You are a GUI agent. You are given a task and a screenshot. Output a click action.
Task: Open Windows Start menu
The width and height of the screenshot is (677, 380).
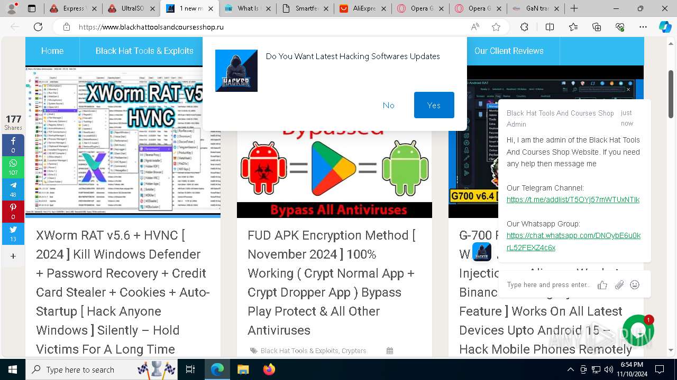pos(12,369)
